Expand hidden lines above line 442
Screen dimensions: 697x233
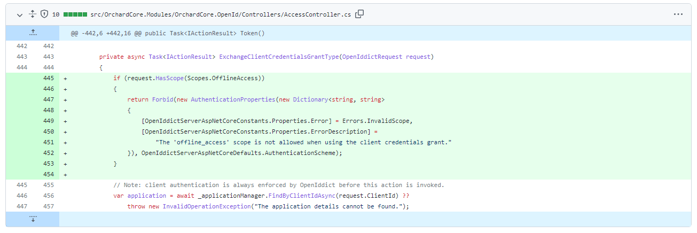33,33
